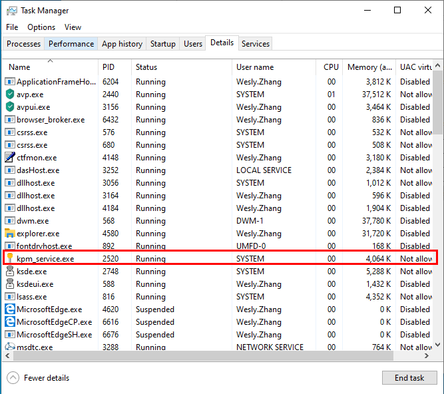Sort processes by PID column
Viewport: 444px width, 394px height.
point(109,67)
